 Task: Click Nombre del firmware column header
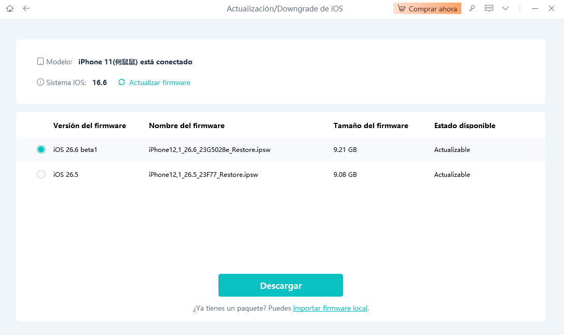coord(187,125)
